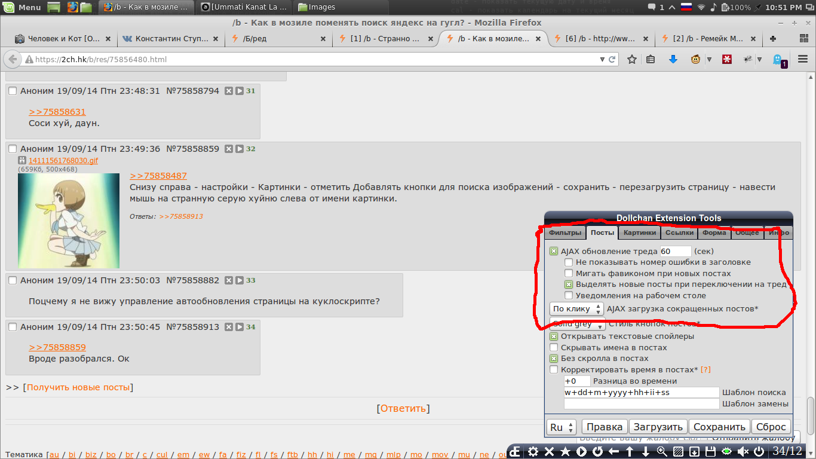Click the refresh arrow icon in Dollchan toolbar
Screen dimensions: 816x459
click(x=597, y=451)
